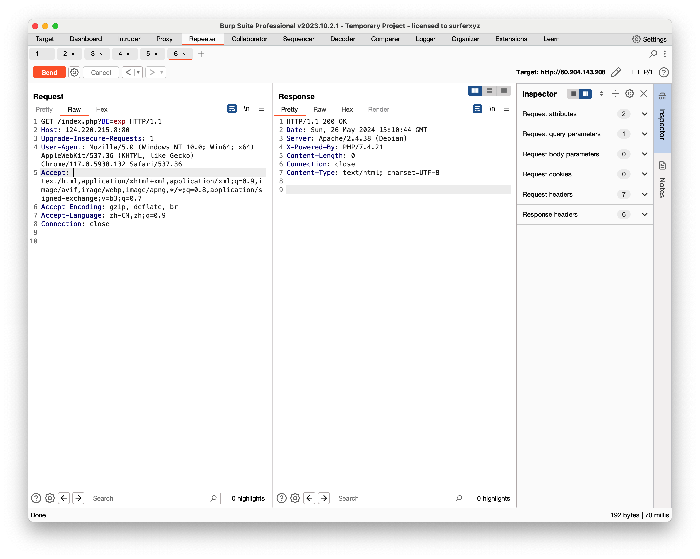Click the Cancel button
The width and height of the screenshot is (700, 559).
pos(101,72)
